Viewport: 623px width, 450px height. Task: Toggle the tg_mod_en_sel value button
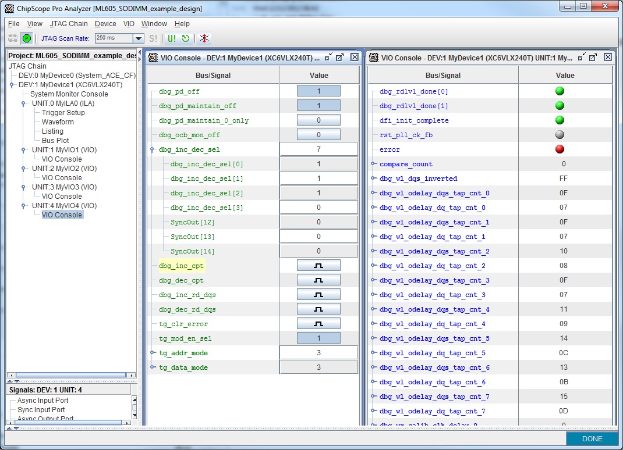[x=318, y=338]
